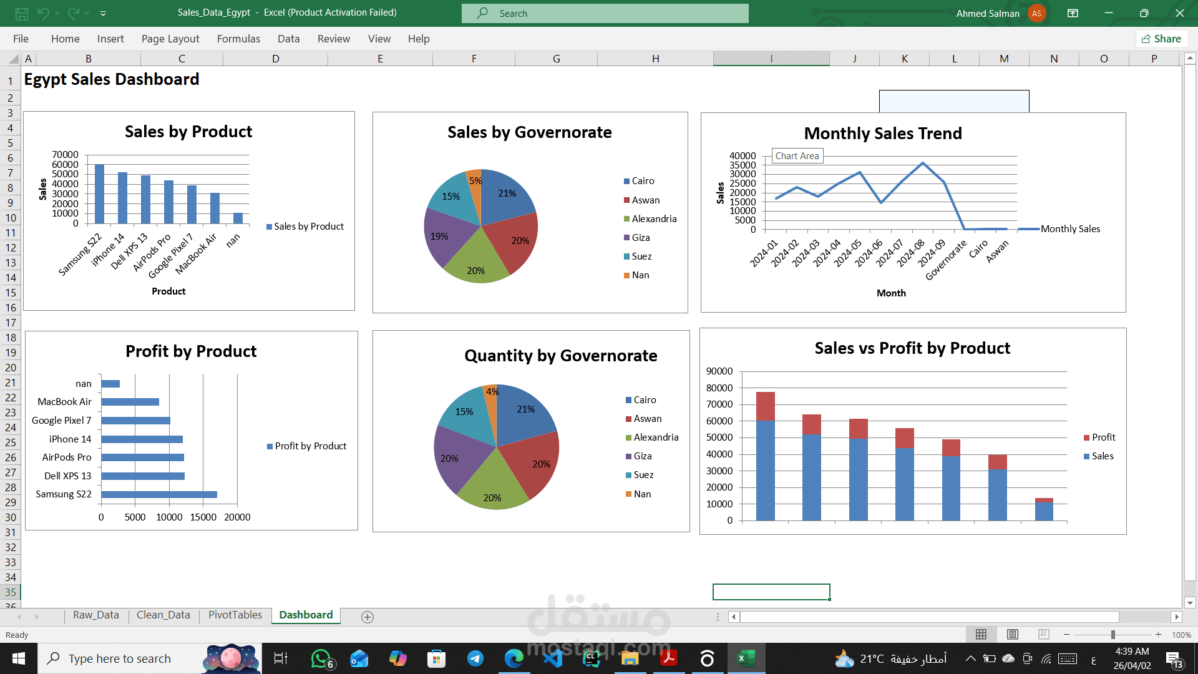Switch to Page Break Preview mode

[x=1043, y=635]
